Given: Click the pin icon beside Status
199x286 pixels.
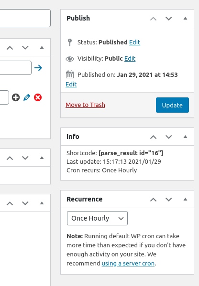Looking at the screenshot, I should (70, 42).
